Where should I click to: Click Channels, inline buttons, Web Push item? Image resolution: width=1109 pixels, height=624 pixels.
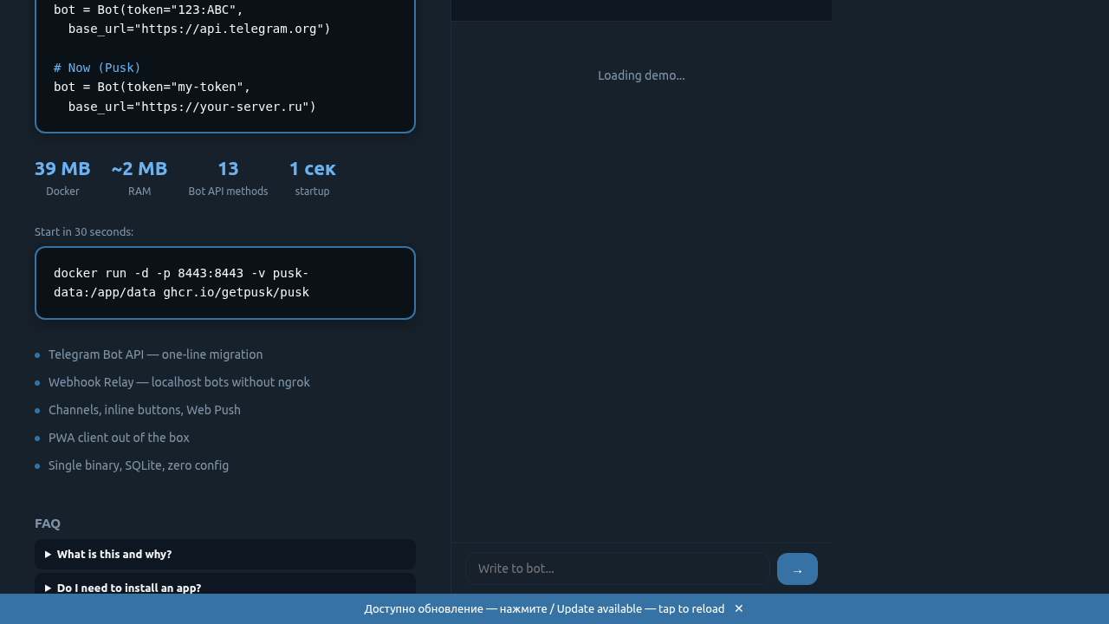click(x=144, y=410)
